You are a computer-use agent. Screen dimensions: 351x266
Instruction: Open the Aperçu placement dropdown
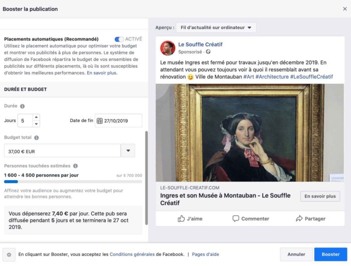pyautogui.click(x=216, y=27)
